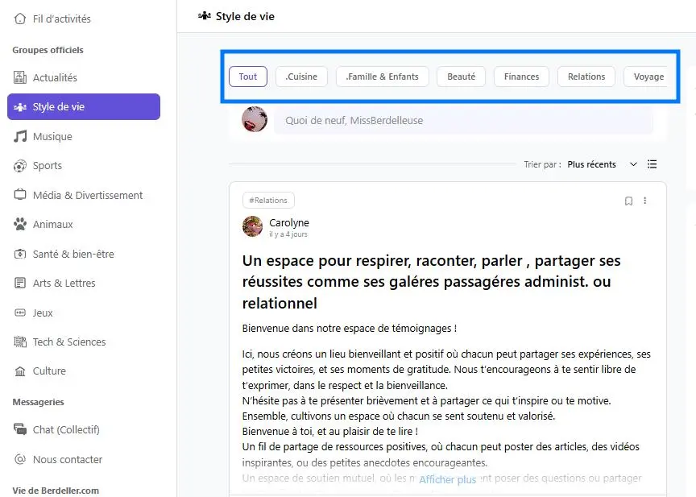
Task: Click the #Relations tag on the post
Action: pyautogui.click(x=269, y=200)
